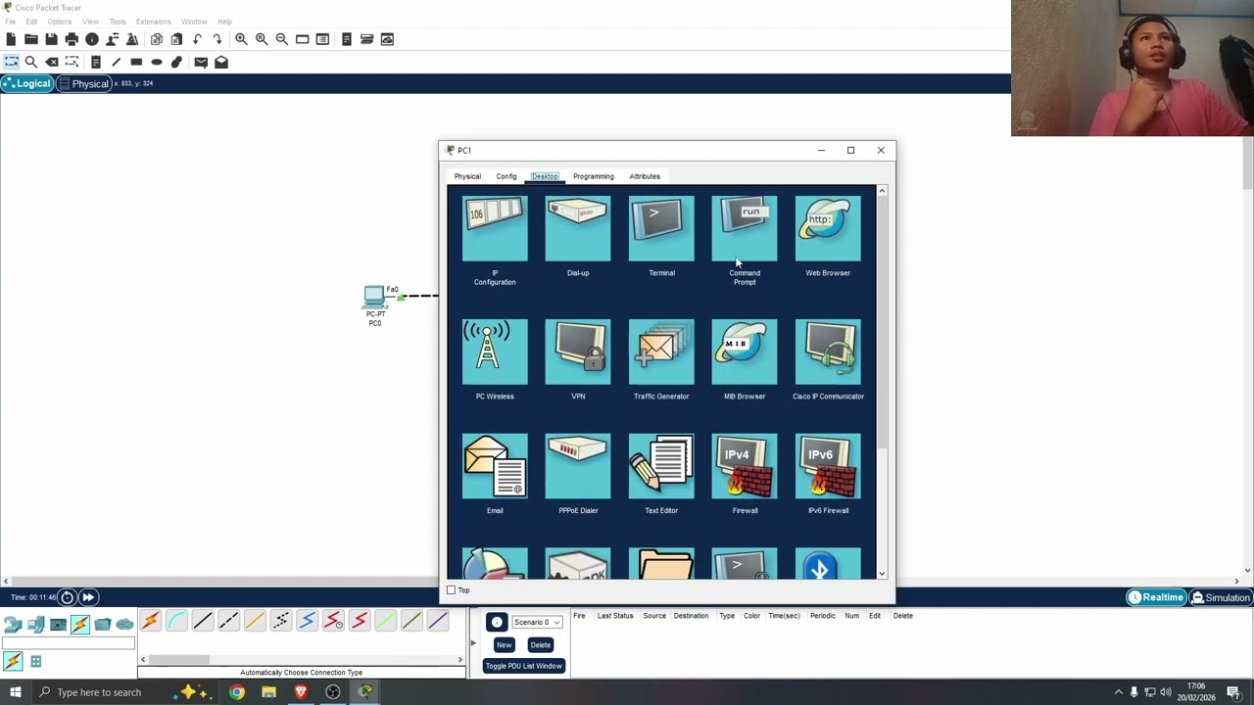Image resolution: width=1254 pixels, height=705 pixels.
Task: Select the Connections lightning category icon
Action: pos(79,624)
